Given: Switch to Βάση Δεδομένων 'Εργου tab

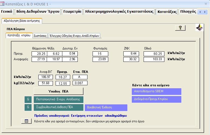Looking at the screenshot, I should 38,12.
